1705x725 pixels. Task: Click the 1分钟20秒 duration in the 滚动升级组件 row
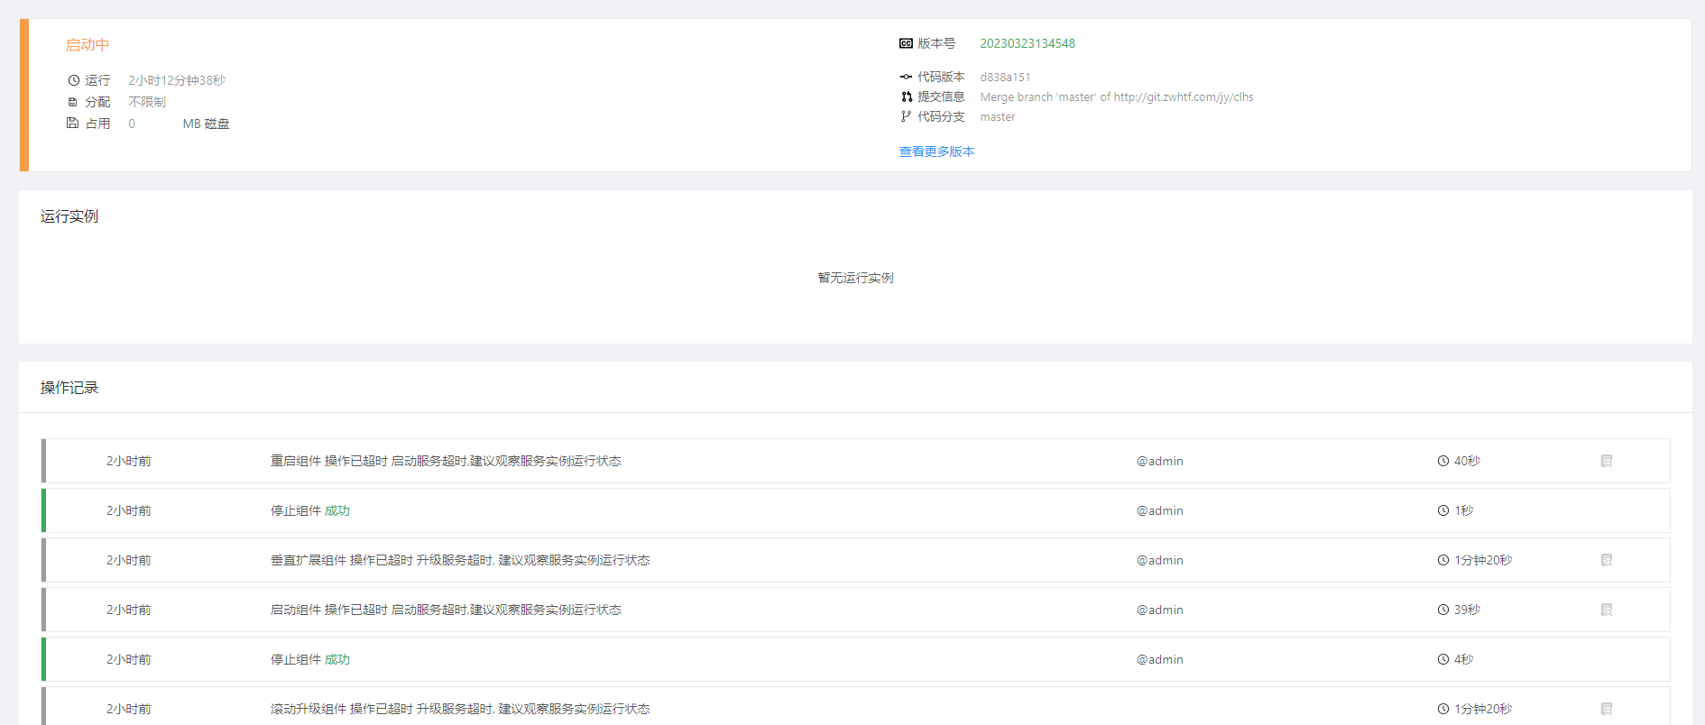click(1483, 709)
